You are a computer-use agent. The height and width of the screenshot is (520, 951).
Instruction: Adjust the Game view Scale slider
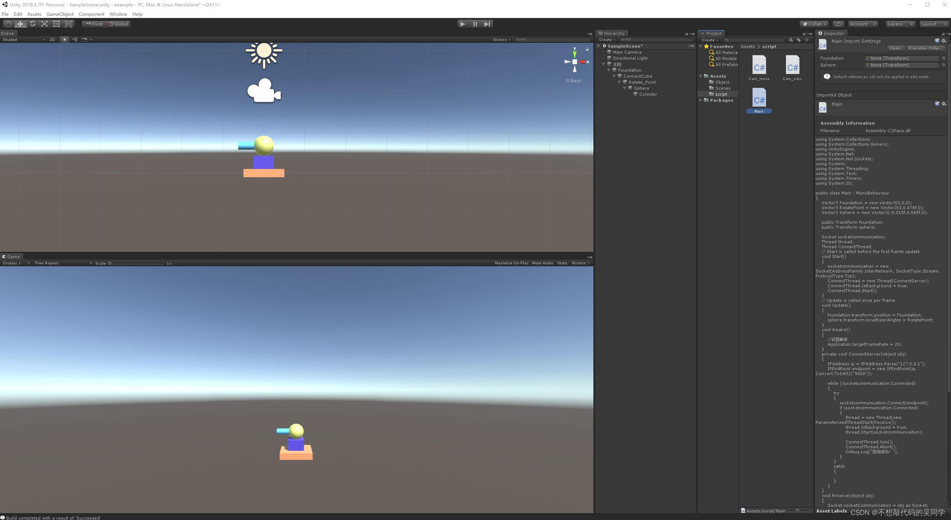point(110,264)
